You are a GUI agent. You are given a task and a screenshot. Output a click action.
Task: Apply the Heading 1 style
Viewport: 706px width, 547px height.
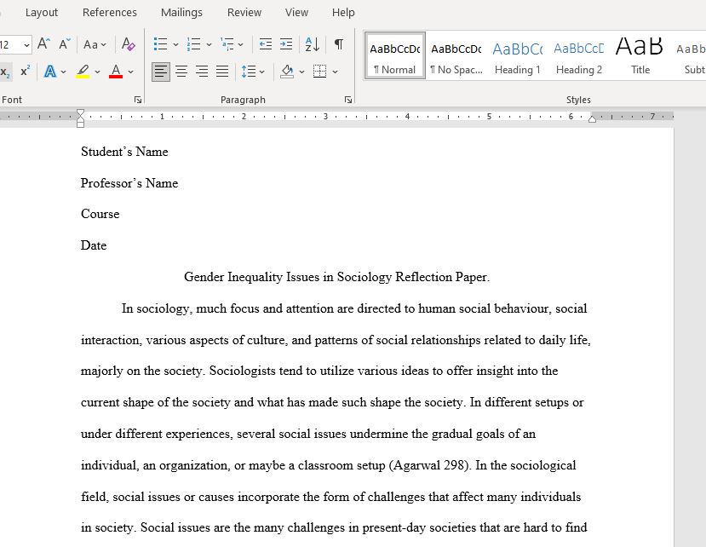point(517,56)
